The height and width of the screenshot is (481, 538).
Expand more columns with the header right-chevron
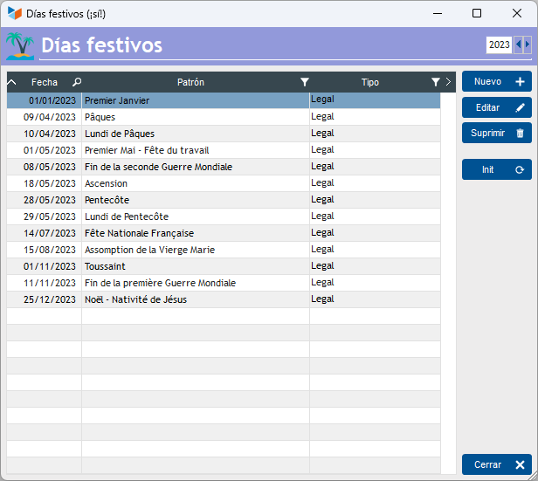coord(448,82)
